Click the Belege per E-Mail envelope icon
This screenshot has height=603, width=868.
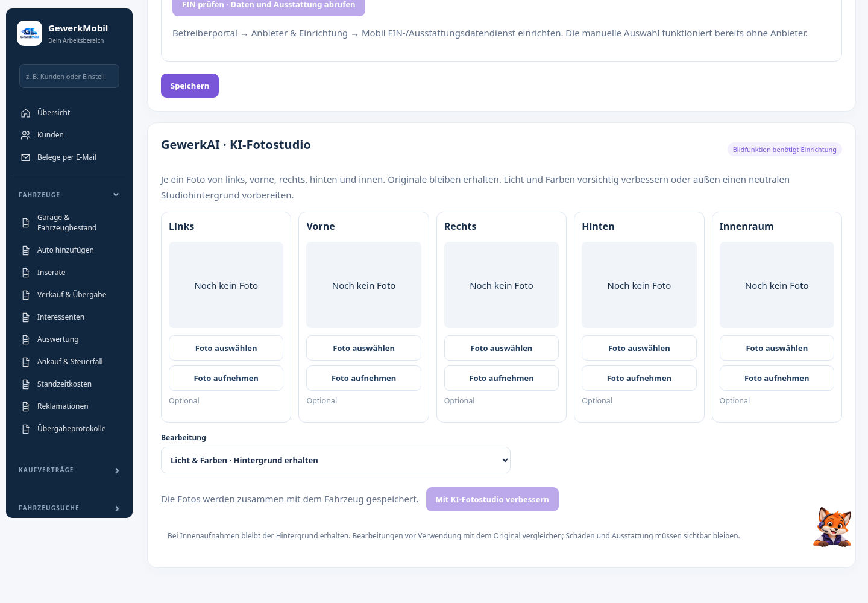tap(25, 157)
